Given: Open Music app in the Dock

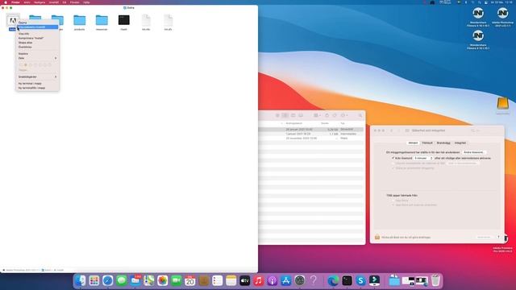Looking at the screenshot, I should [x=258, y=280].
